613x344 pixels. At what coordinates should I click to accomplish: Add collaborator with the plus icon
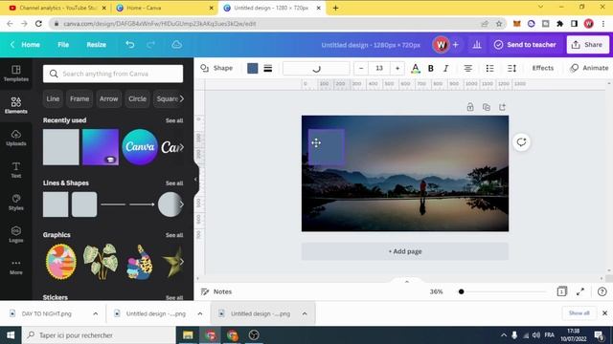pos(456,45)
